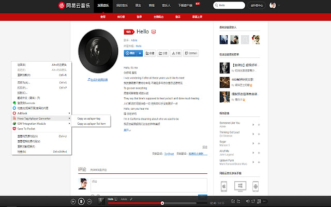
Task: Choose Save To Pocket in context menu
Action: coord(41,129)
